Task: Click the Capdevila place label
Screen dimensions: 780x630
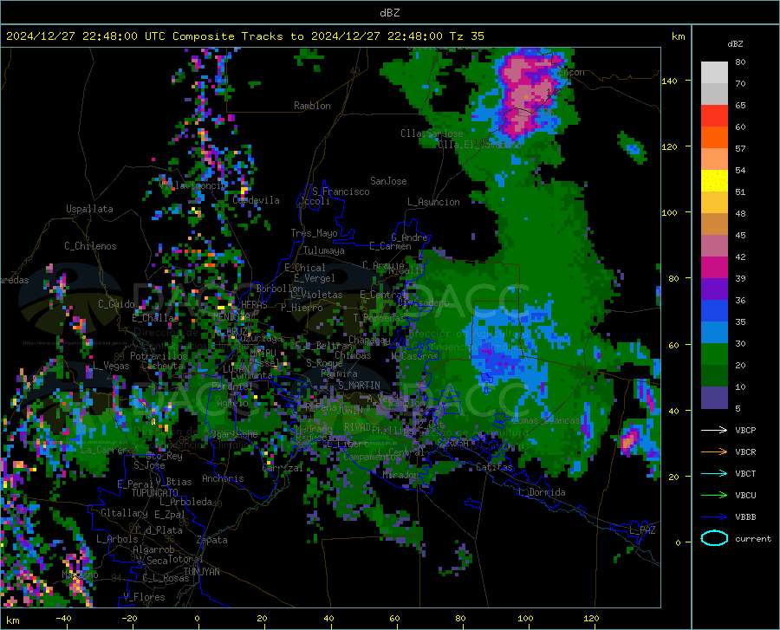Action: click(256, 200)
